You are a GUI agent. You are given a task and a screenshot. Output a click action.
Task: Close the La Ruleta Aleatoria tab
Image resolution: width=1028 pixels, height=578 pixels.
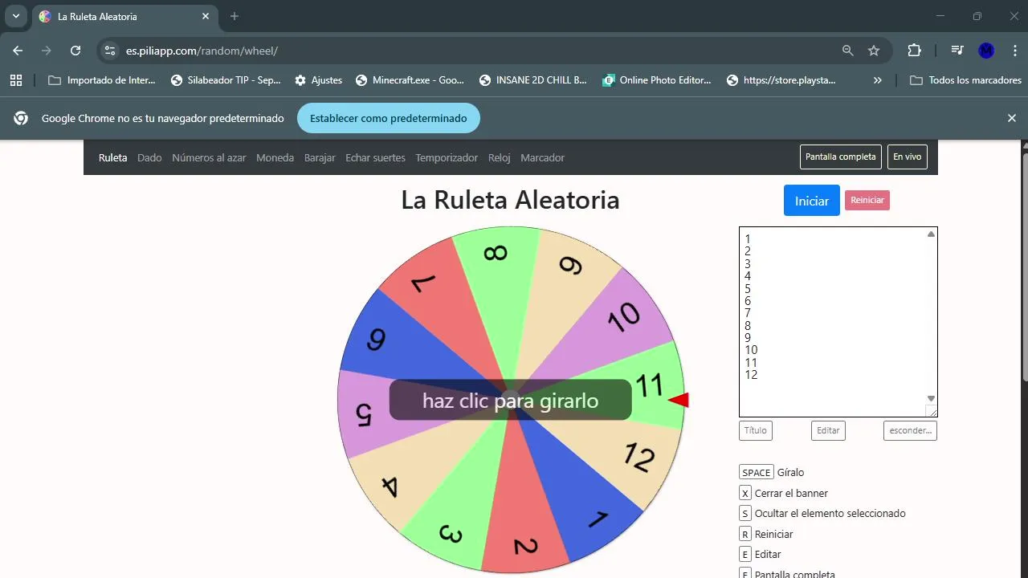coord(206,16)
